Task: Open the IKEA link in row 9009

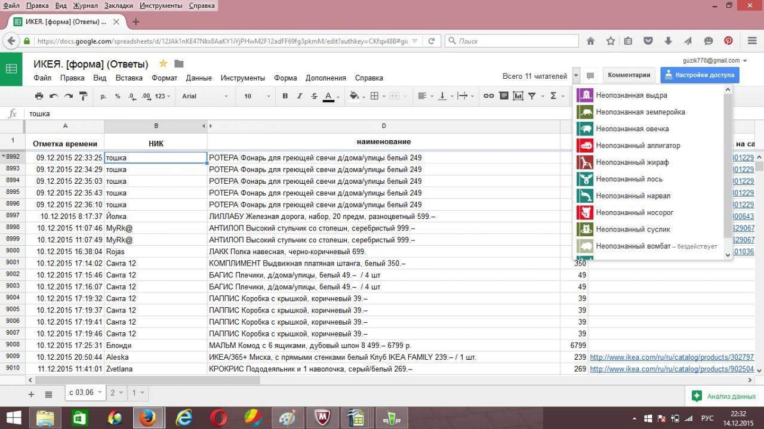Action: point(672,357)
